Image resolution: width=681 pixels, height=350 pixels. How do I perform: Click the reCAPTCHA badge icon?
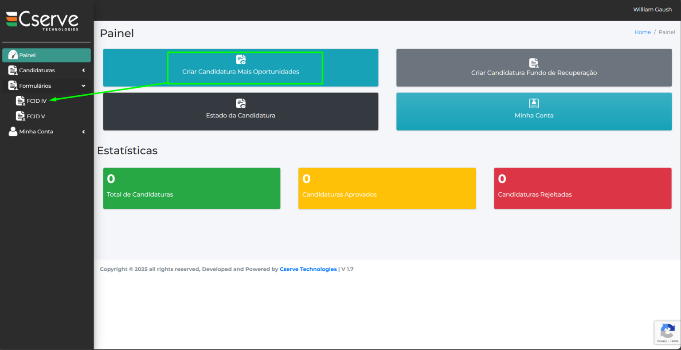point(667,331)
